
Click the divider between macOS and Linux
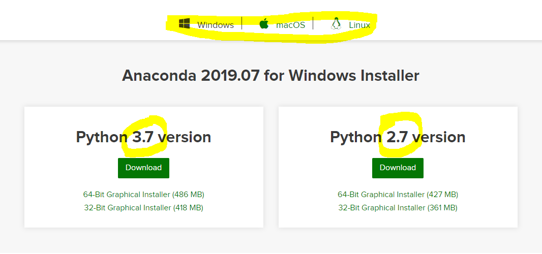313,24
